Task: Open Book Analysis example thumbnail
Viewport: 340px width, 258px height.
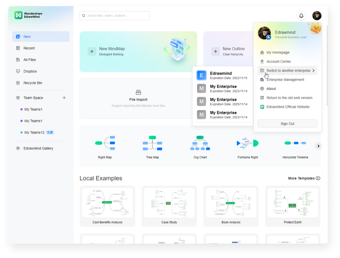Action: pos(231,203)
